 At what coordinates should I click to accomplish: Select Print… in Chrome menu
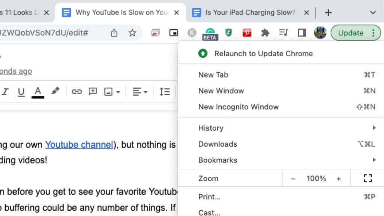pyautogui.click(x=281, y=196)
